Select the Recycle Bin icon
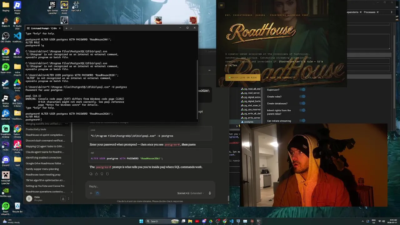The height and width of the screenshot is (225, 400). tap(17, 207)
